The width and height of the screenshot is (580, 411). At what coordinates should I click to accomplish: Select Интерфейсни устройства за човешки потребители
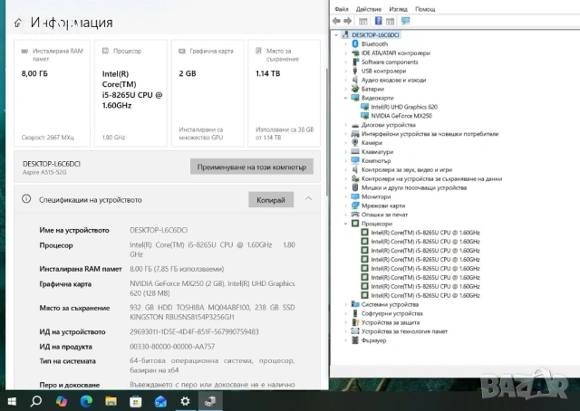430,134
